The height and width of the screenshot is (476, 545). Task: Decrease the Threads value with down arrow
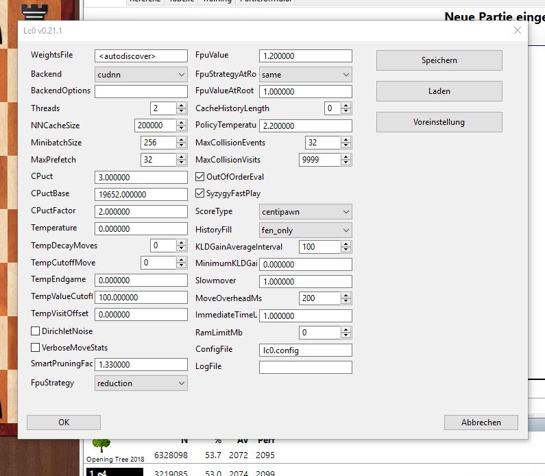tap(181, 111)
